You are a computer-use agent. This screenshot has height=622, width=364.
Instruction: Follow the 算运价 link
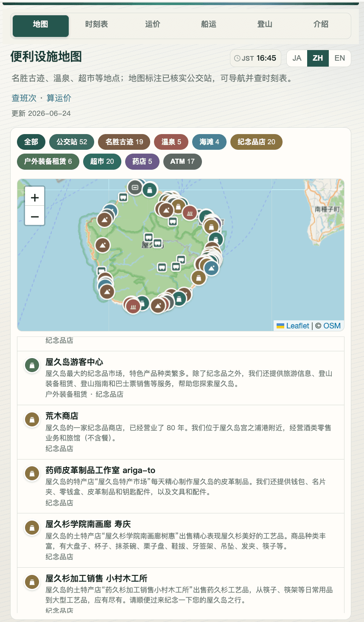pos(59,98)
